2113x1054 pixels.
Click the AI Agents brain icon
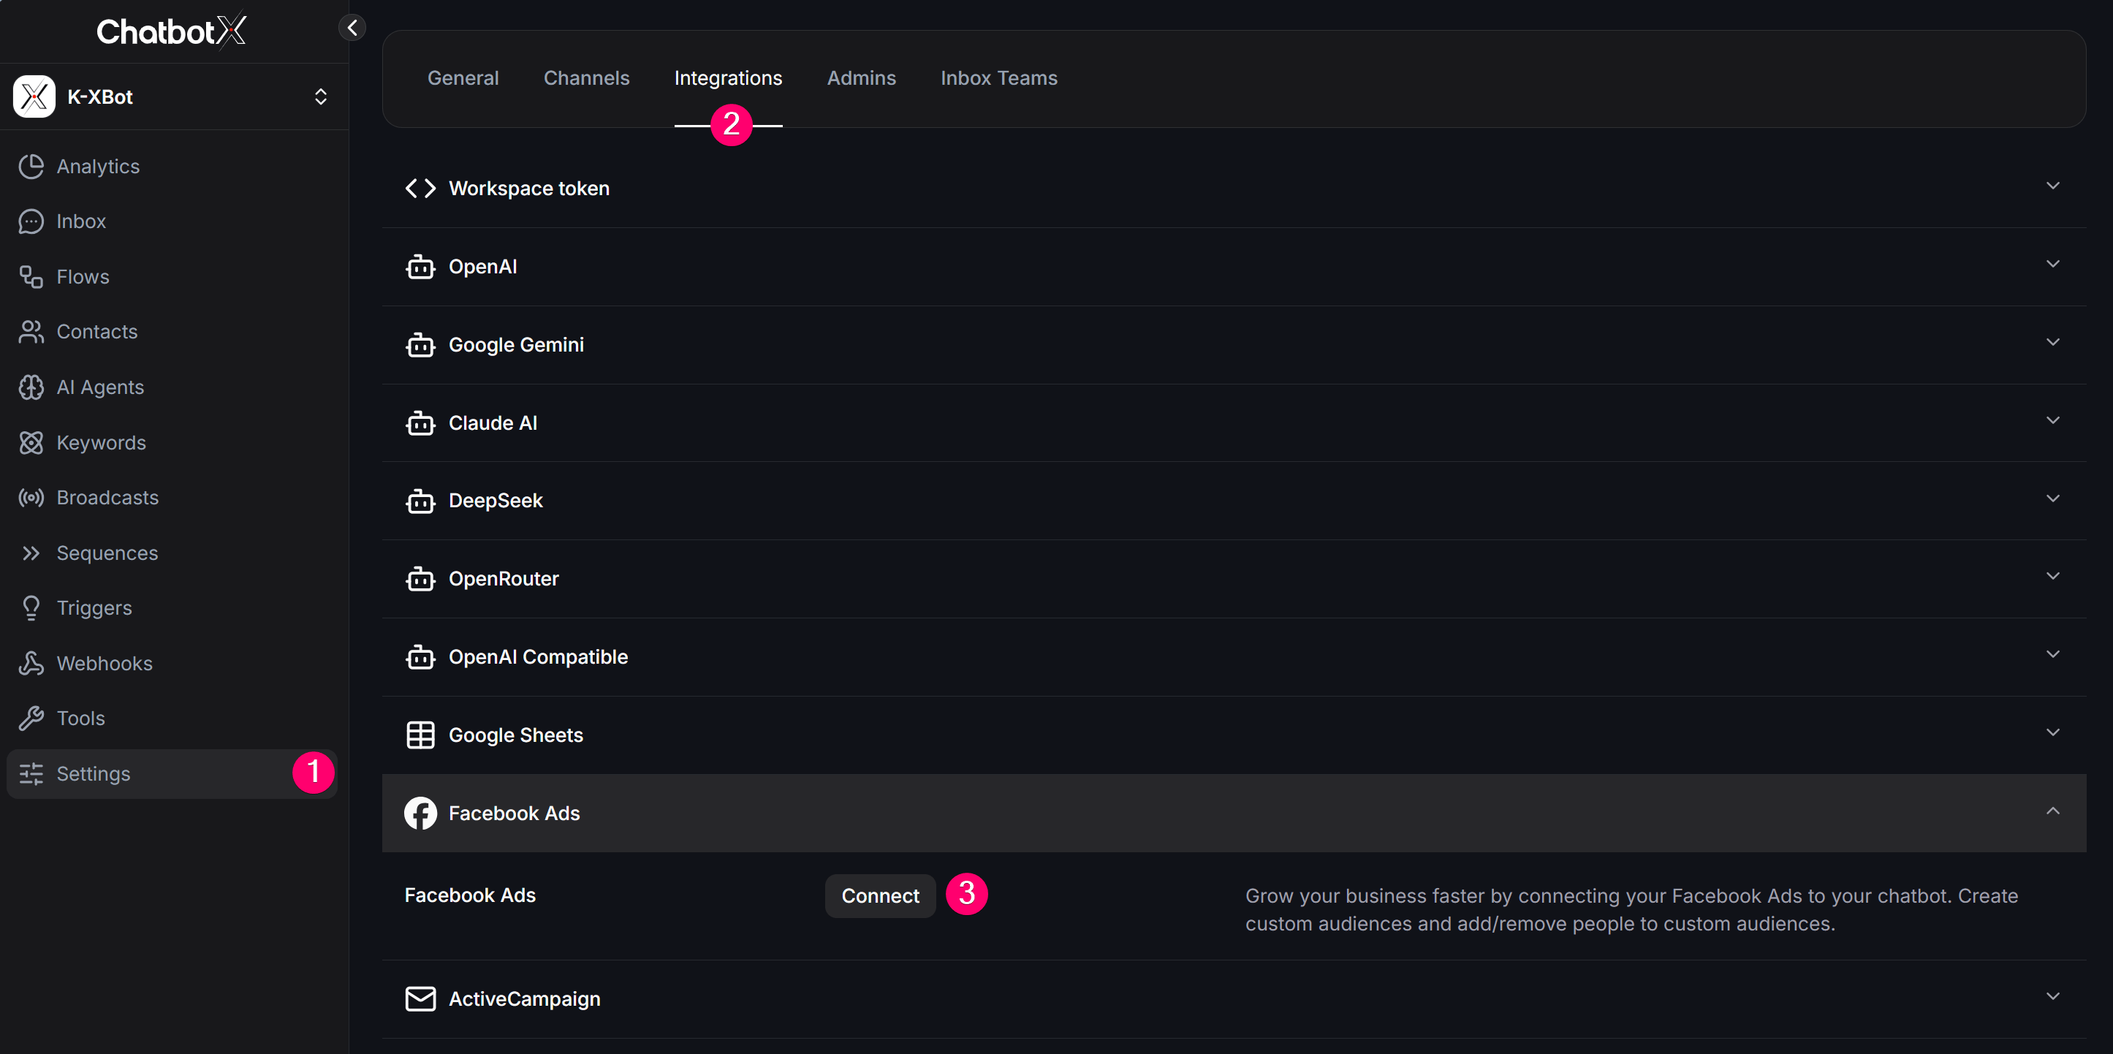point(31,387)
